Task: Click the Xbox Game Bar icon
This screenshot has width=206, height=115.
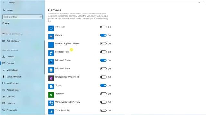Action: click(51, 111)
